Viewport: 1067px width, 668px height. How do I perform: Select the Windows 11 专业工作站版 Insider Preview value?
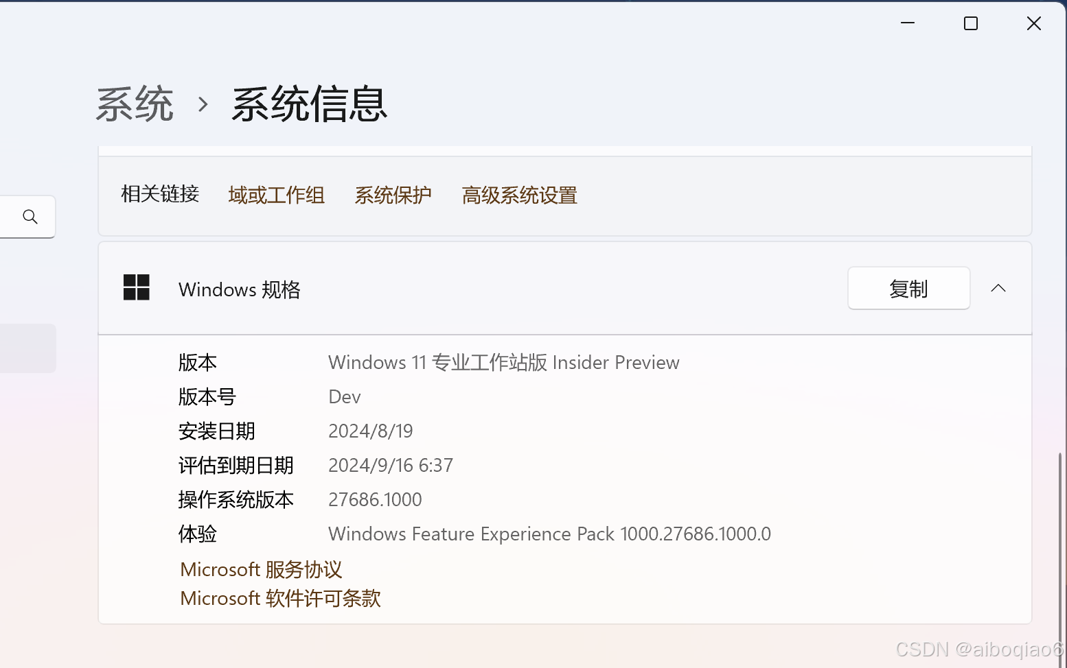504,362
